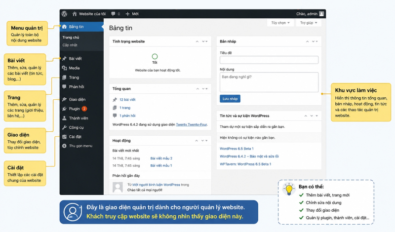
Task: Open Một người bình luận WordPress link
Action: pos(156,185)
